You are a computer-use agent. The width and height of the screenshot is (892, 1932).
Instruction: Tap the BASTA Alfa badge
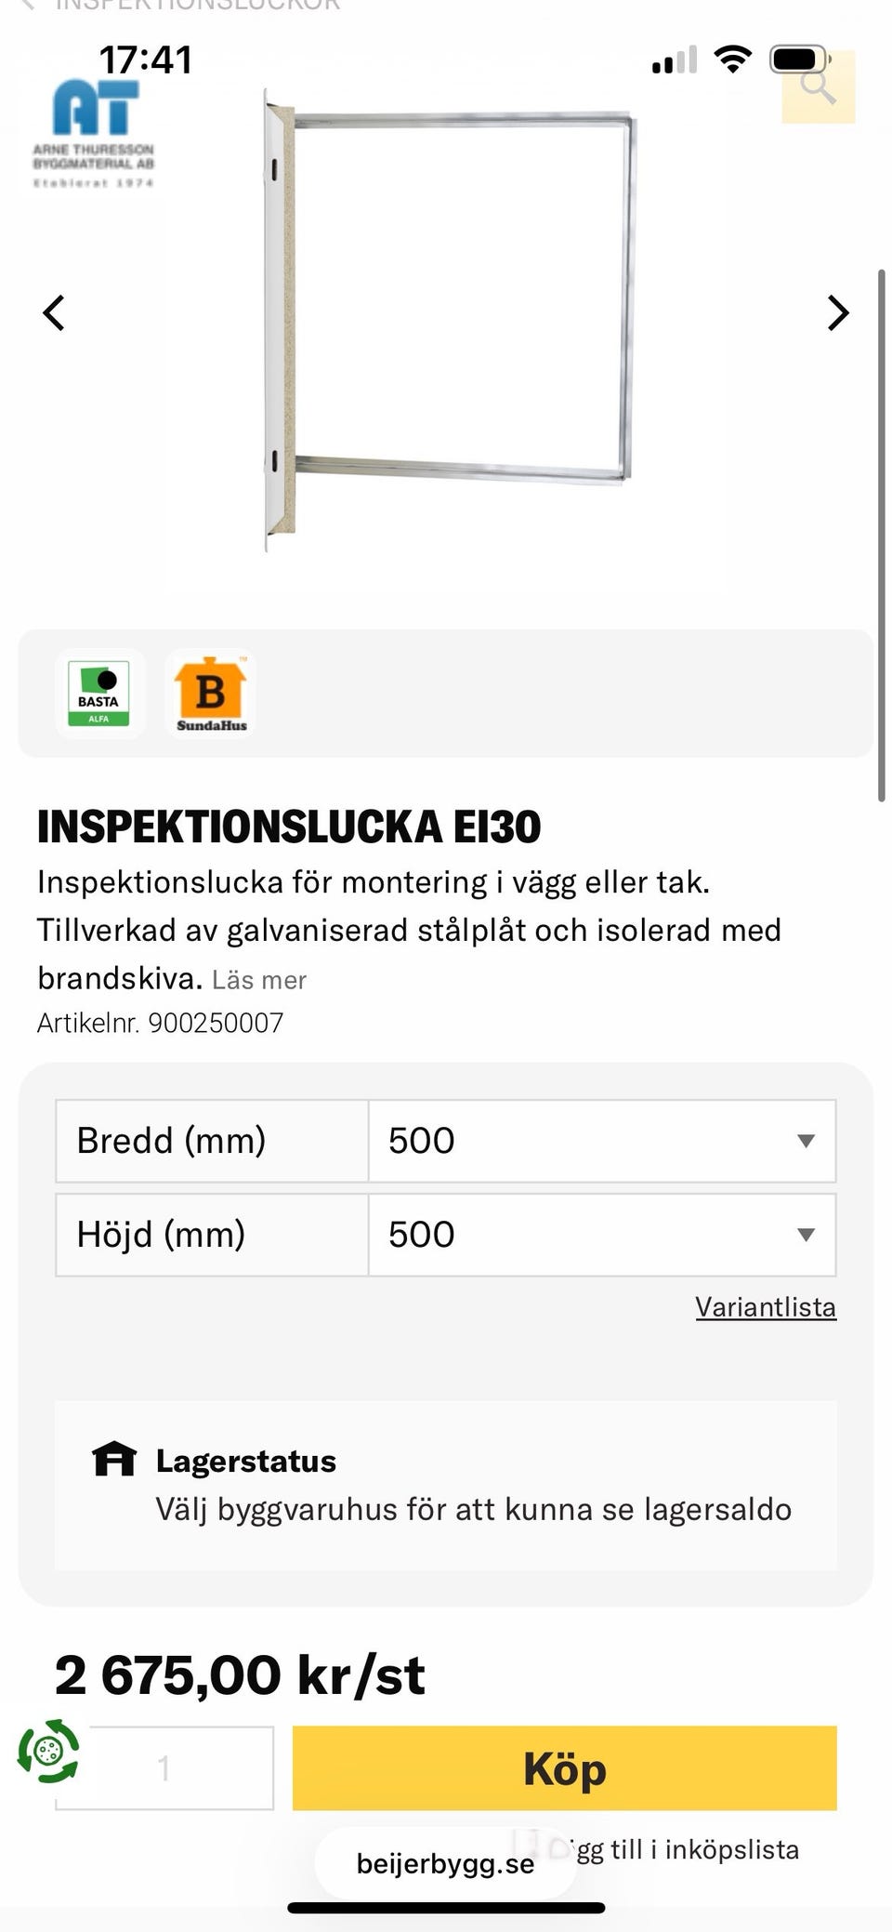click(x=99, y=694)
